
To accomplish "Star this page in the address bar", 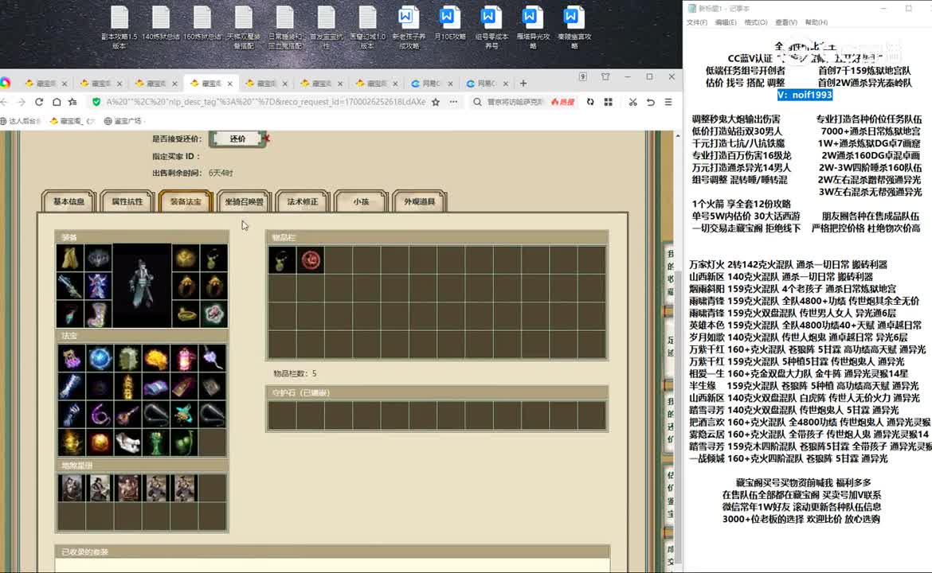I will (x=436, y=102).
